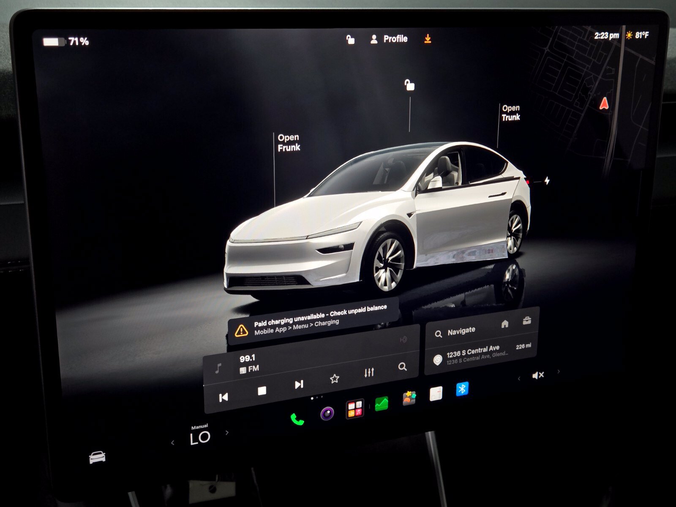
Task: Open the Toybox app icon
Action: click(x=409, y=398)
